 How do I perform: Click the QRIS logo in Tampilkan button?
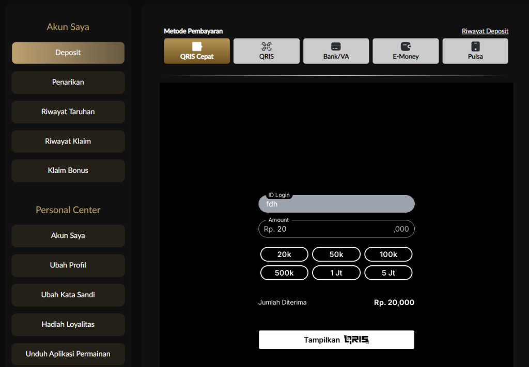tap(356, 340)
